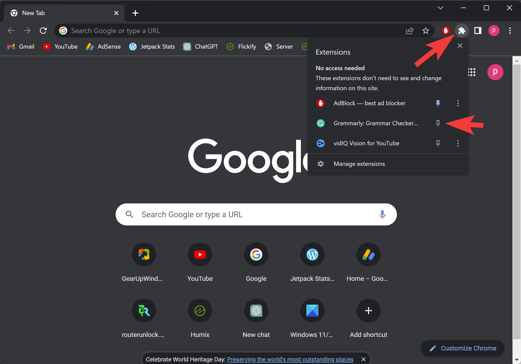
Task: Click the AdBlock icon in extensions list
Action: click(321, 103)
